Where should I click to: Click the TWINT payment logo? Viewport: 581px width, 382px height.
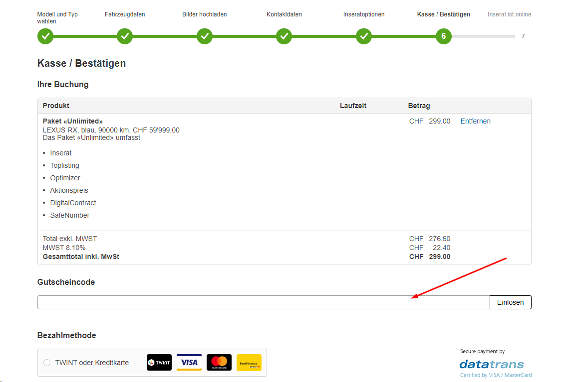tap(159, 363)
